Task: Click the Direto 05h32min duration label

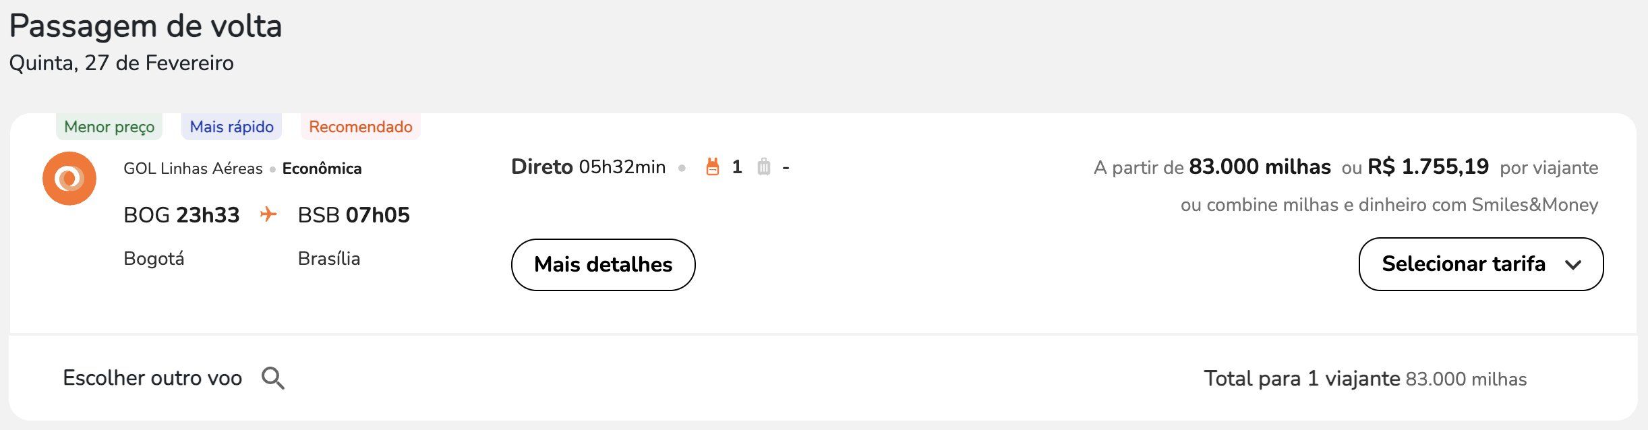Action: (x=588, y=166)
